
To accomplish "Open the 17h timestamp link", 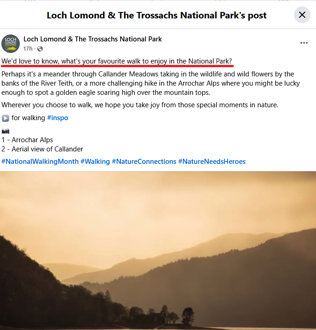I will tap(28, 49).
